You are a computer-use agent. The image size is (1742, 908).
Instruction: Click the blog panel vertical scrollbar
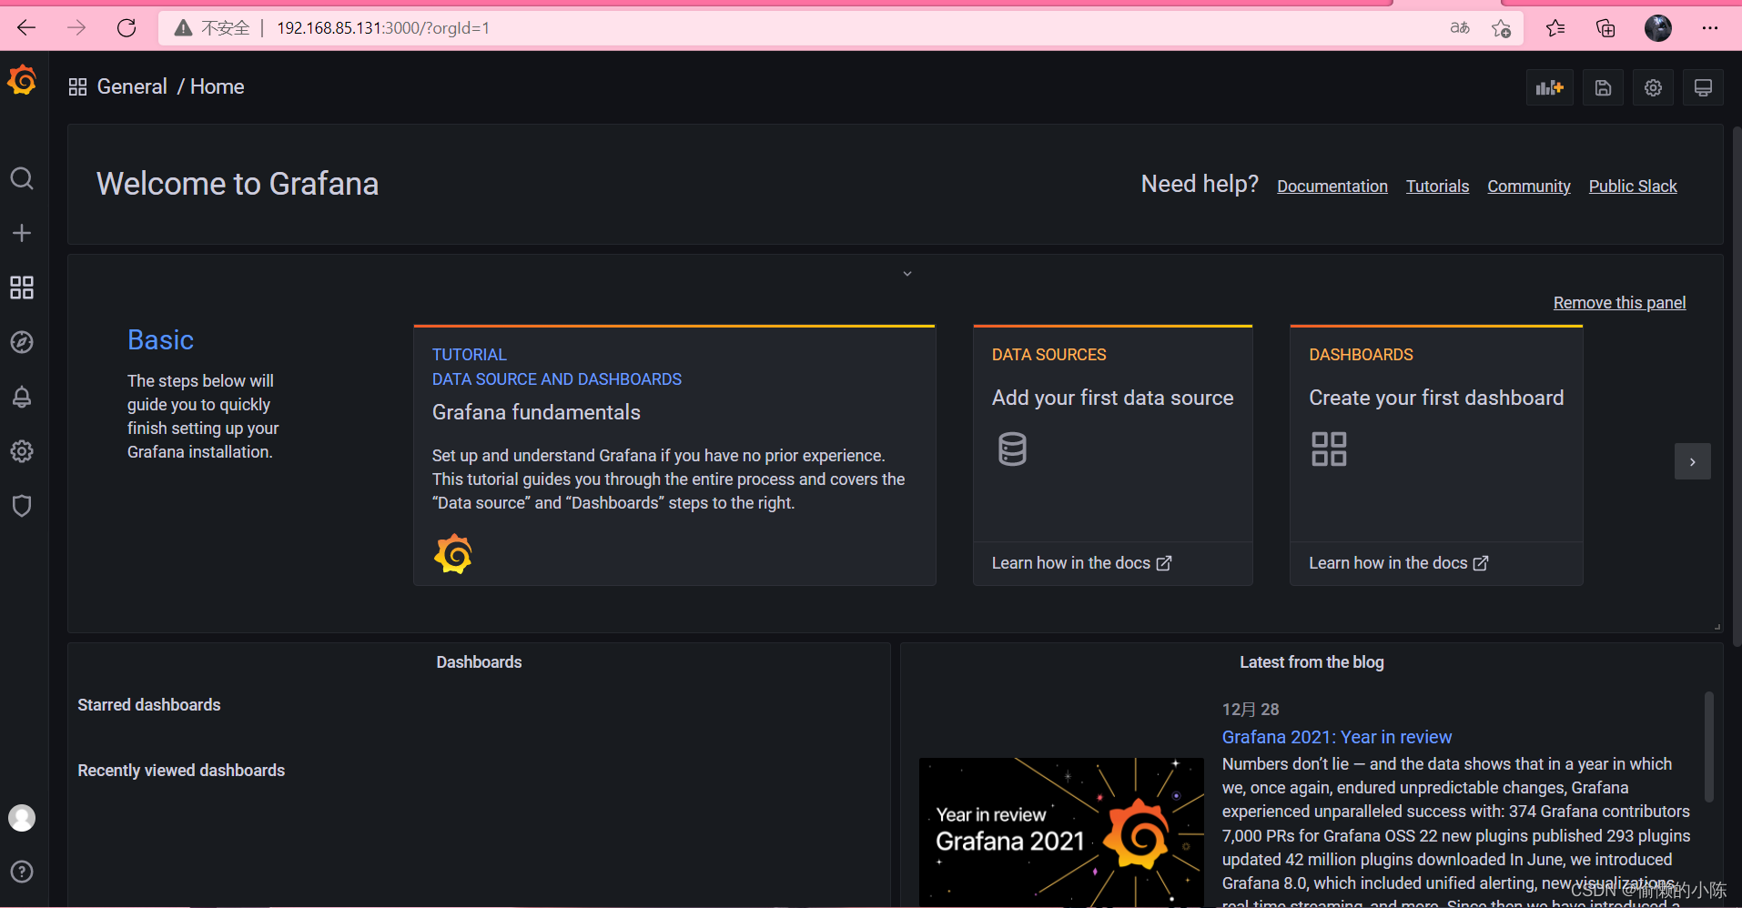1709,747
